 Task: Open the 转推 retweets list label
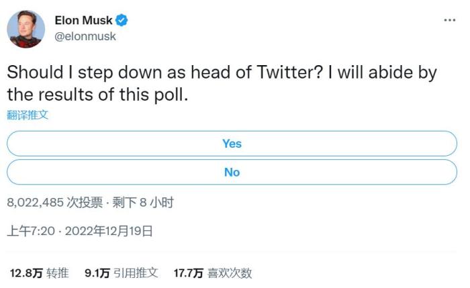click(x=58, y=273)
